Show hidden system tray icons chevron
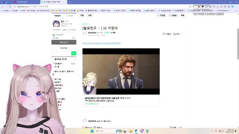239x134 pixels. 212,131
